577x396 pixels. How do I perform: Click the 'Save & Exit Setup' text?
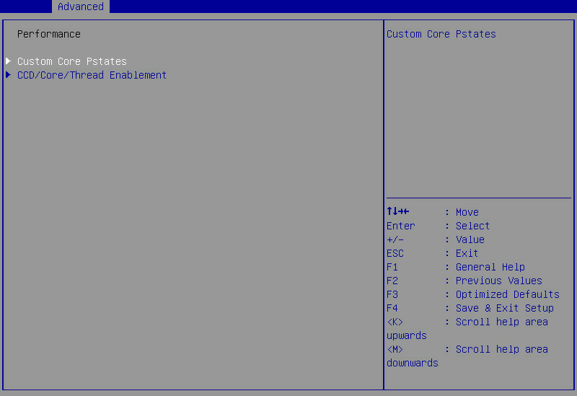(x=505, y=308)
